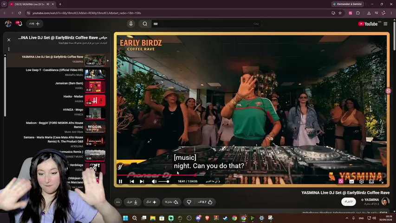The height and width of the screenshot is (223, 396).
Task: Select the YASMINA Live DJ Set browser tab
Action: pos(32,4)
